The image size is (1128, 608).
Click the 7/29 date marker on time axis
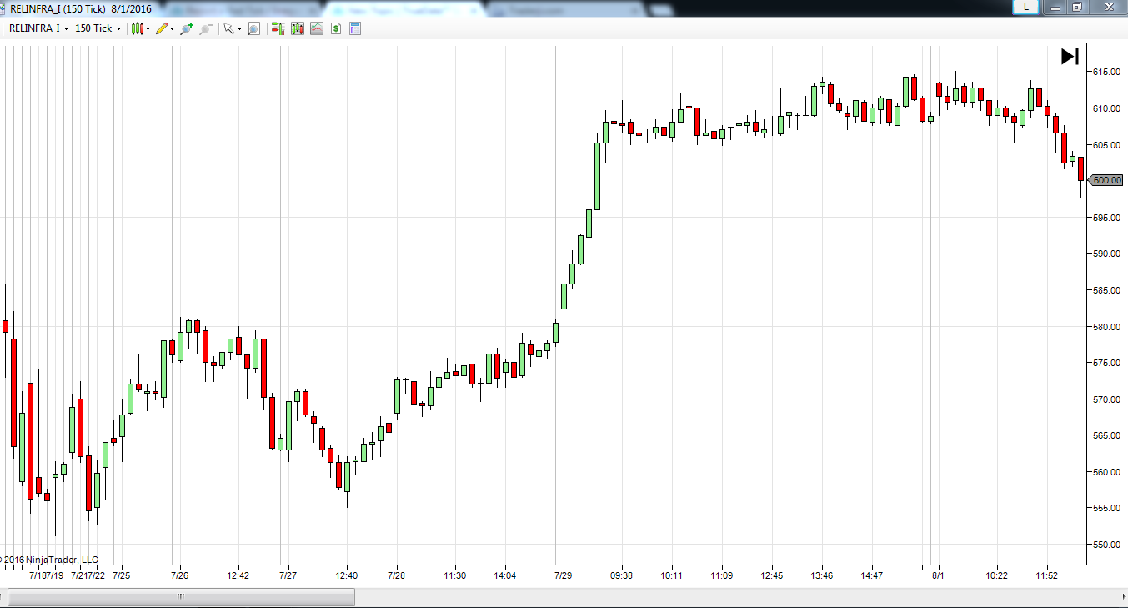[x=563, y=575]
